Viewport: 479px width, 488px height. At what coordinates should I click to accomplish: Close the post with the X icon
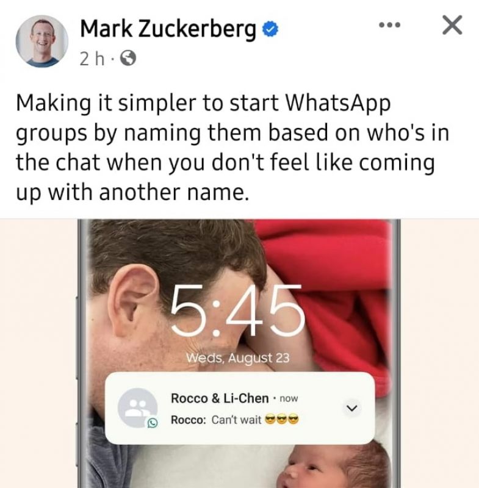coord(452,25)
